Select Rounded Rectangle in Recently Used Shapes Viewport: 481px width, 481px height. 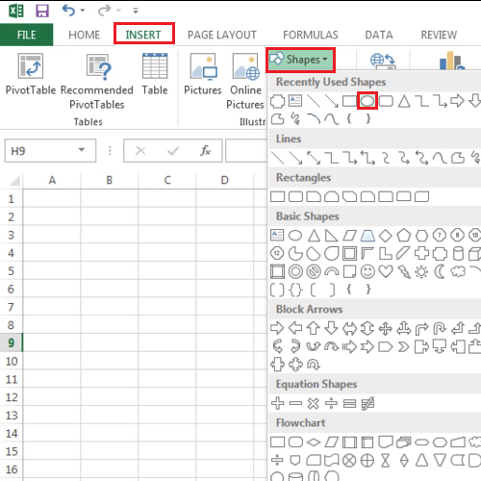386,101
